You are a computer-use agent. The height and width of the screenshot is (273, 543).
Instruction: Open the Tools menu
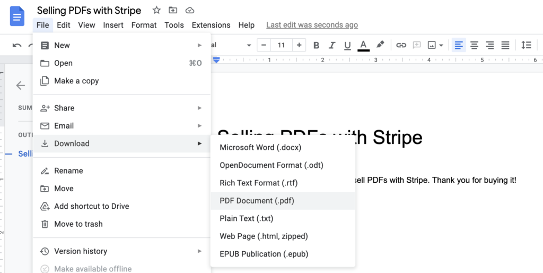[174, 25]
